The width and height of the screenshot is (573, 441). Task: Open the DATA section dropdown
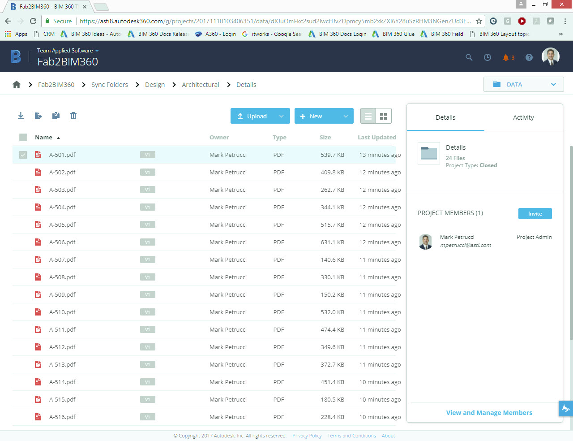coord(523,84)
